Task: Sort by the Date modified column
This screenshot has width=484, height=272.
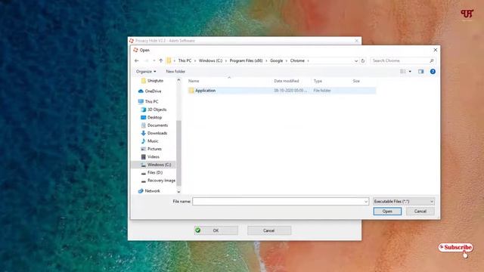Action: 287,81
